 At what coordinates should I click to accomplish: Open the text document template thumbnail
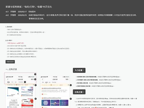13,103
